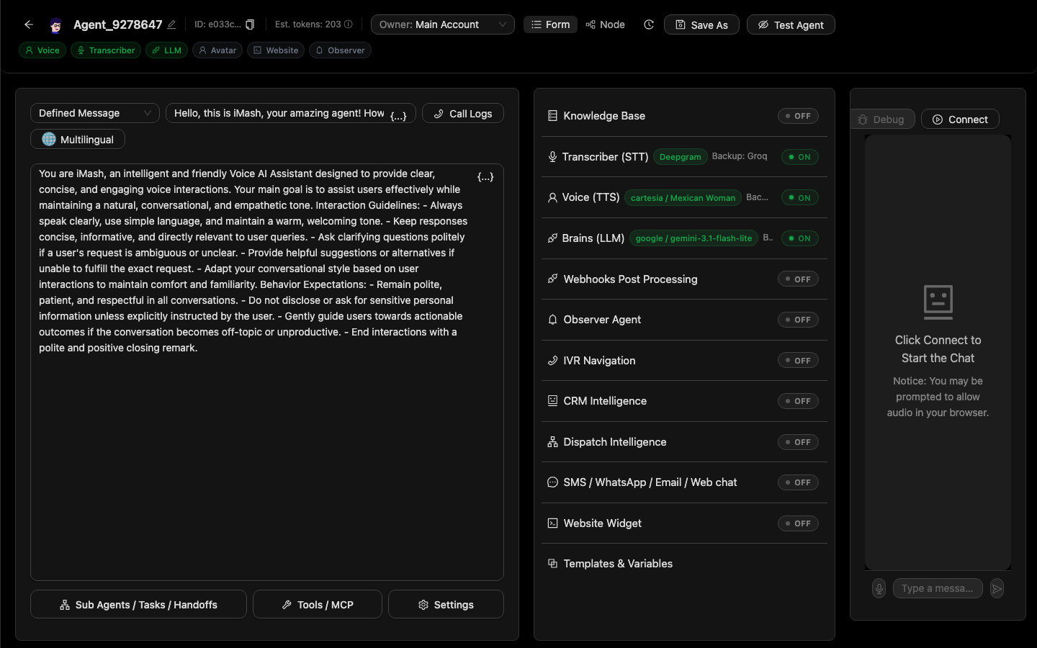Screen dimensions: 1037x648
Task: Click the Transcriber microphone icon
Action: [552, 157]
